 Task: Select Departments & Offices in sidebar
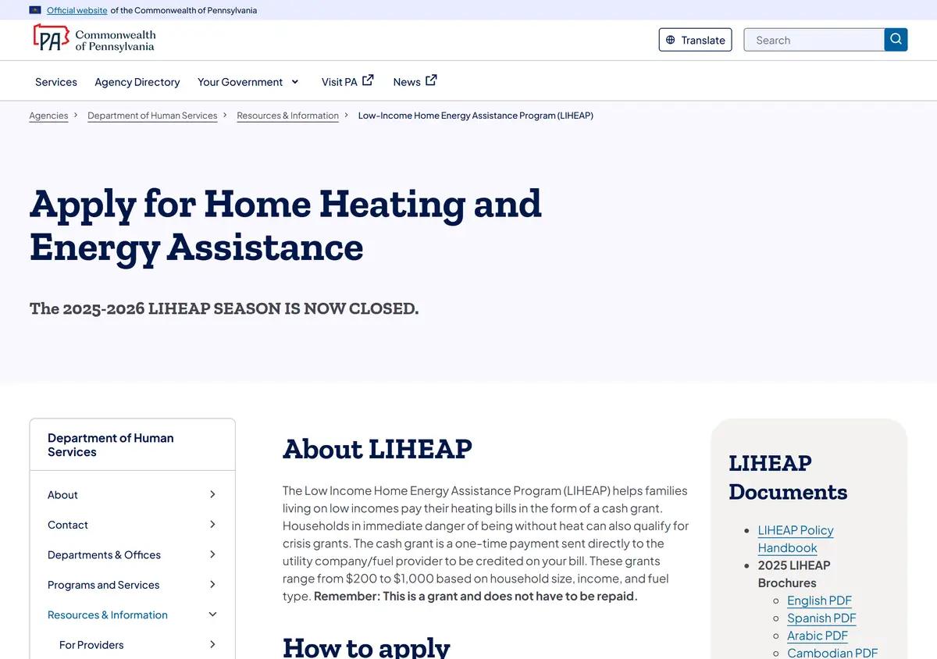pos(104,555)
